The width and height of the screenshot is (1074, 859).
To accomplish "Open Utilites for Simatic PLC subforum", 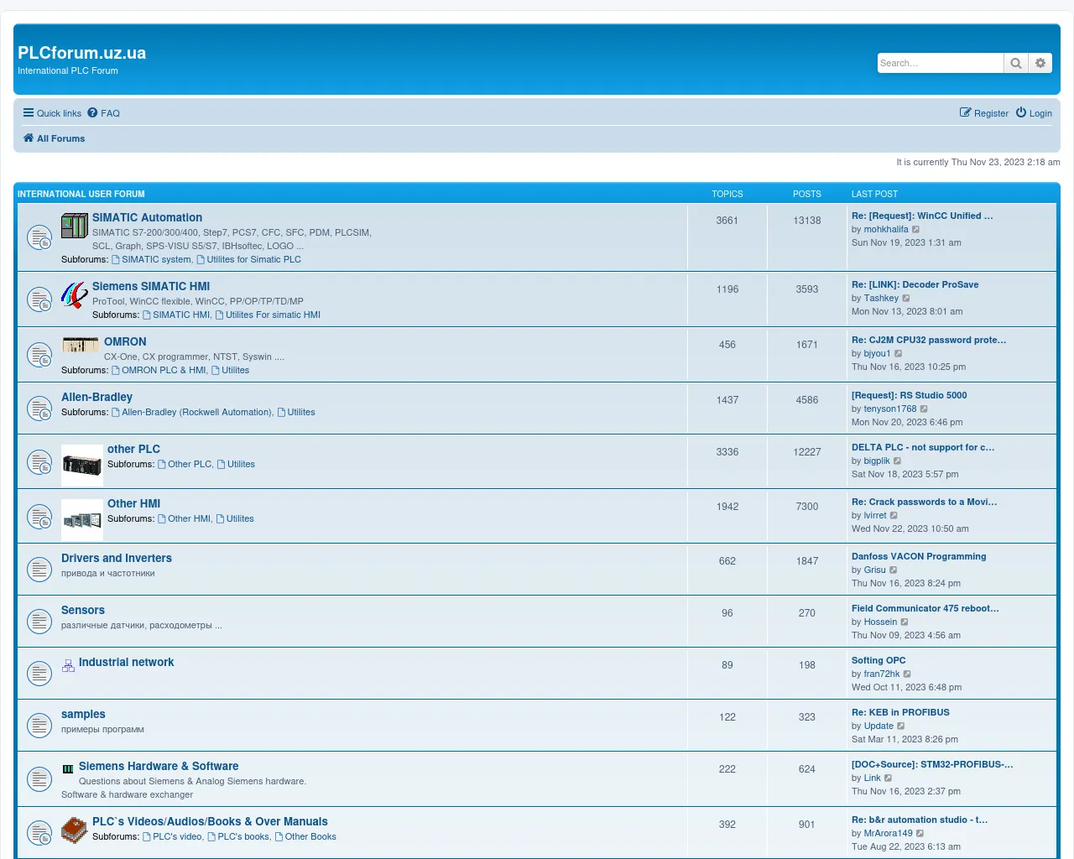I will [x=253, y=259].
